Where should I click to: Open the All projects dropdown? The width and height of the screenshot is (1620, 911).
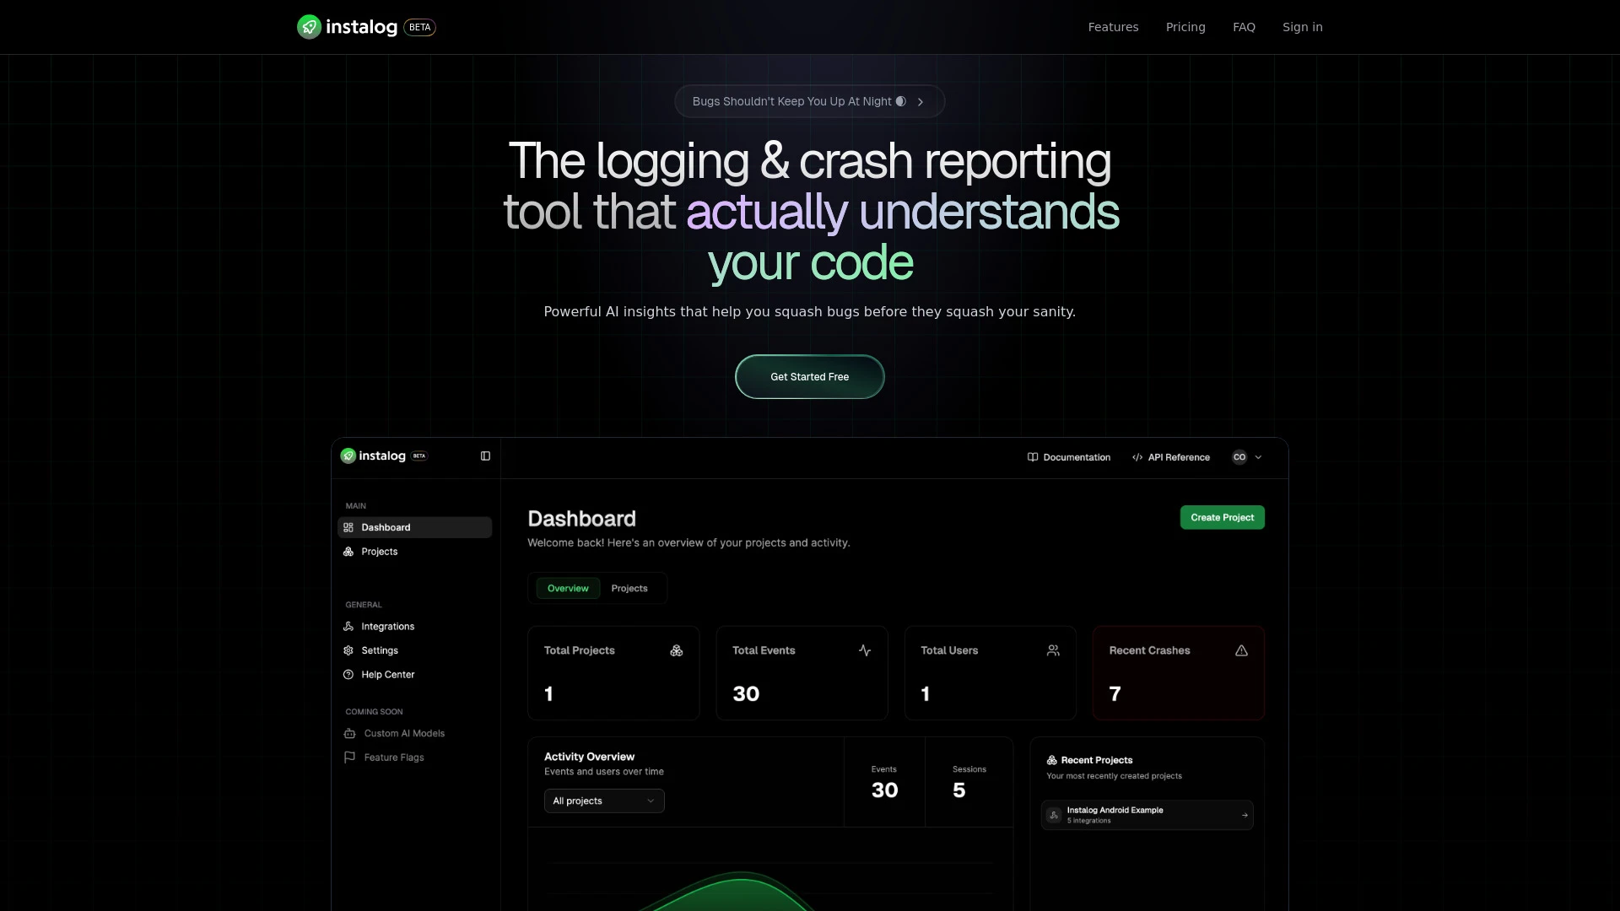(604, 800)
